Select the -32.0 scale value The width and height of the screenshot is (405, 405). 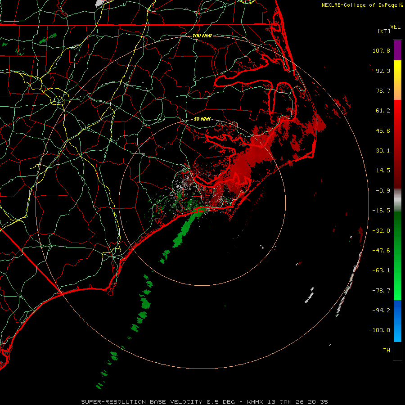381,231
